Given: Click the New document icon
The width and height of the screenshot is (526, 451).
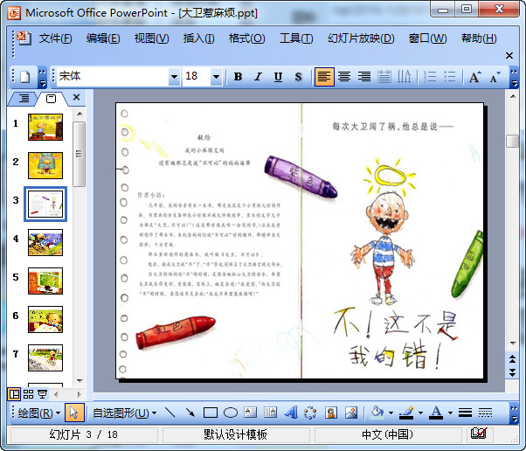Looking at the screenshot, I should click(x=25, y=77).
